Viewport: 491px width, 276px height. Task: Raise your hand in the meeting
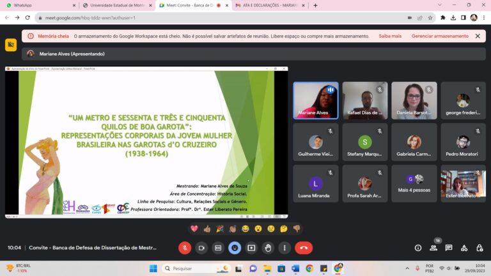pyautogui.click(x=268, y=248)
